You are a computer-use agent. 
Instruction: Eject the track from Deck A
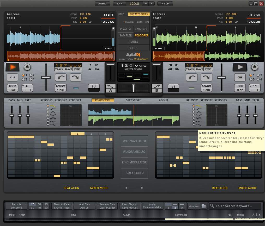pos(27,67)
